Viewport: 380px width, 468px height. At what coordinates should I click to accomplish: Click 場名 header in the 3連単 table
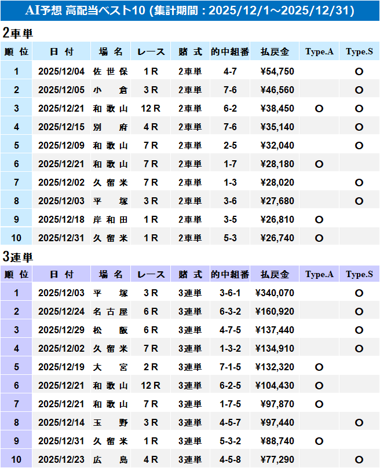tap(111, 274)
